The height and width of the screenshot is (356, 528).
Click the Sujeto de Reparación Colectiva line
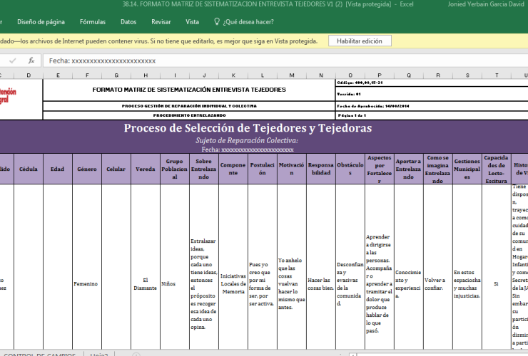[x=247, y=140]
